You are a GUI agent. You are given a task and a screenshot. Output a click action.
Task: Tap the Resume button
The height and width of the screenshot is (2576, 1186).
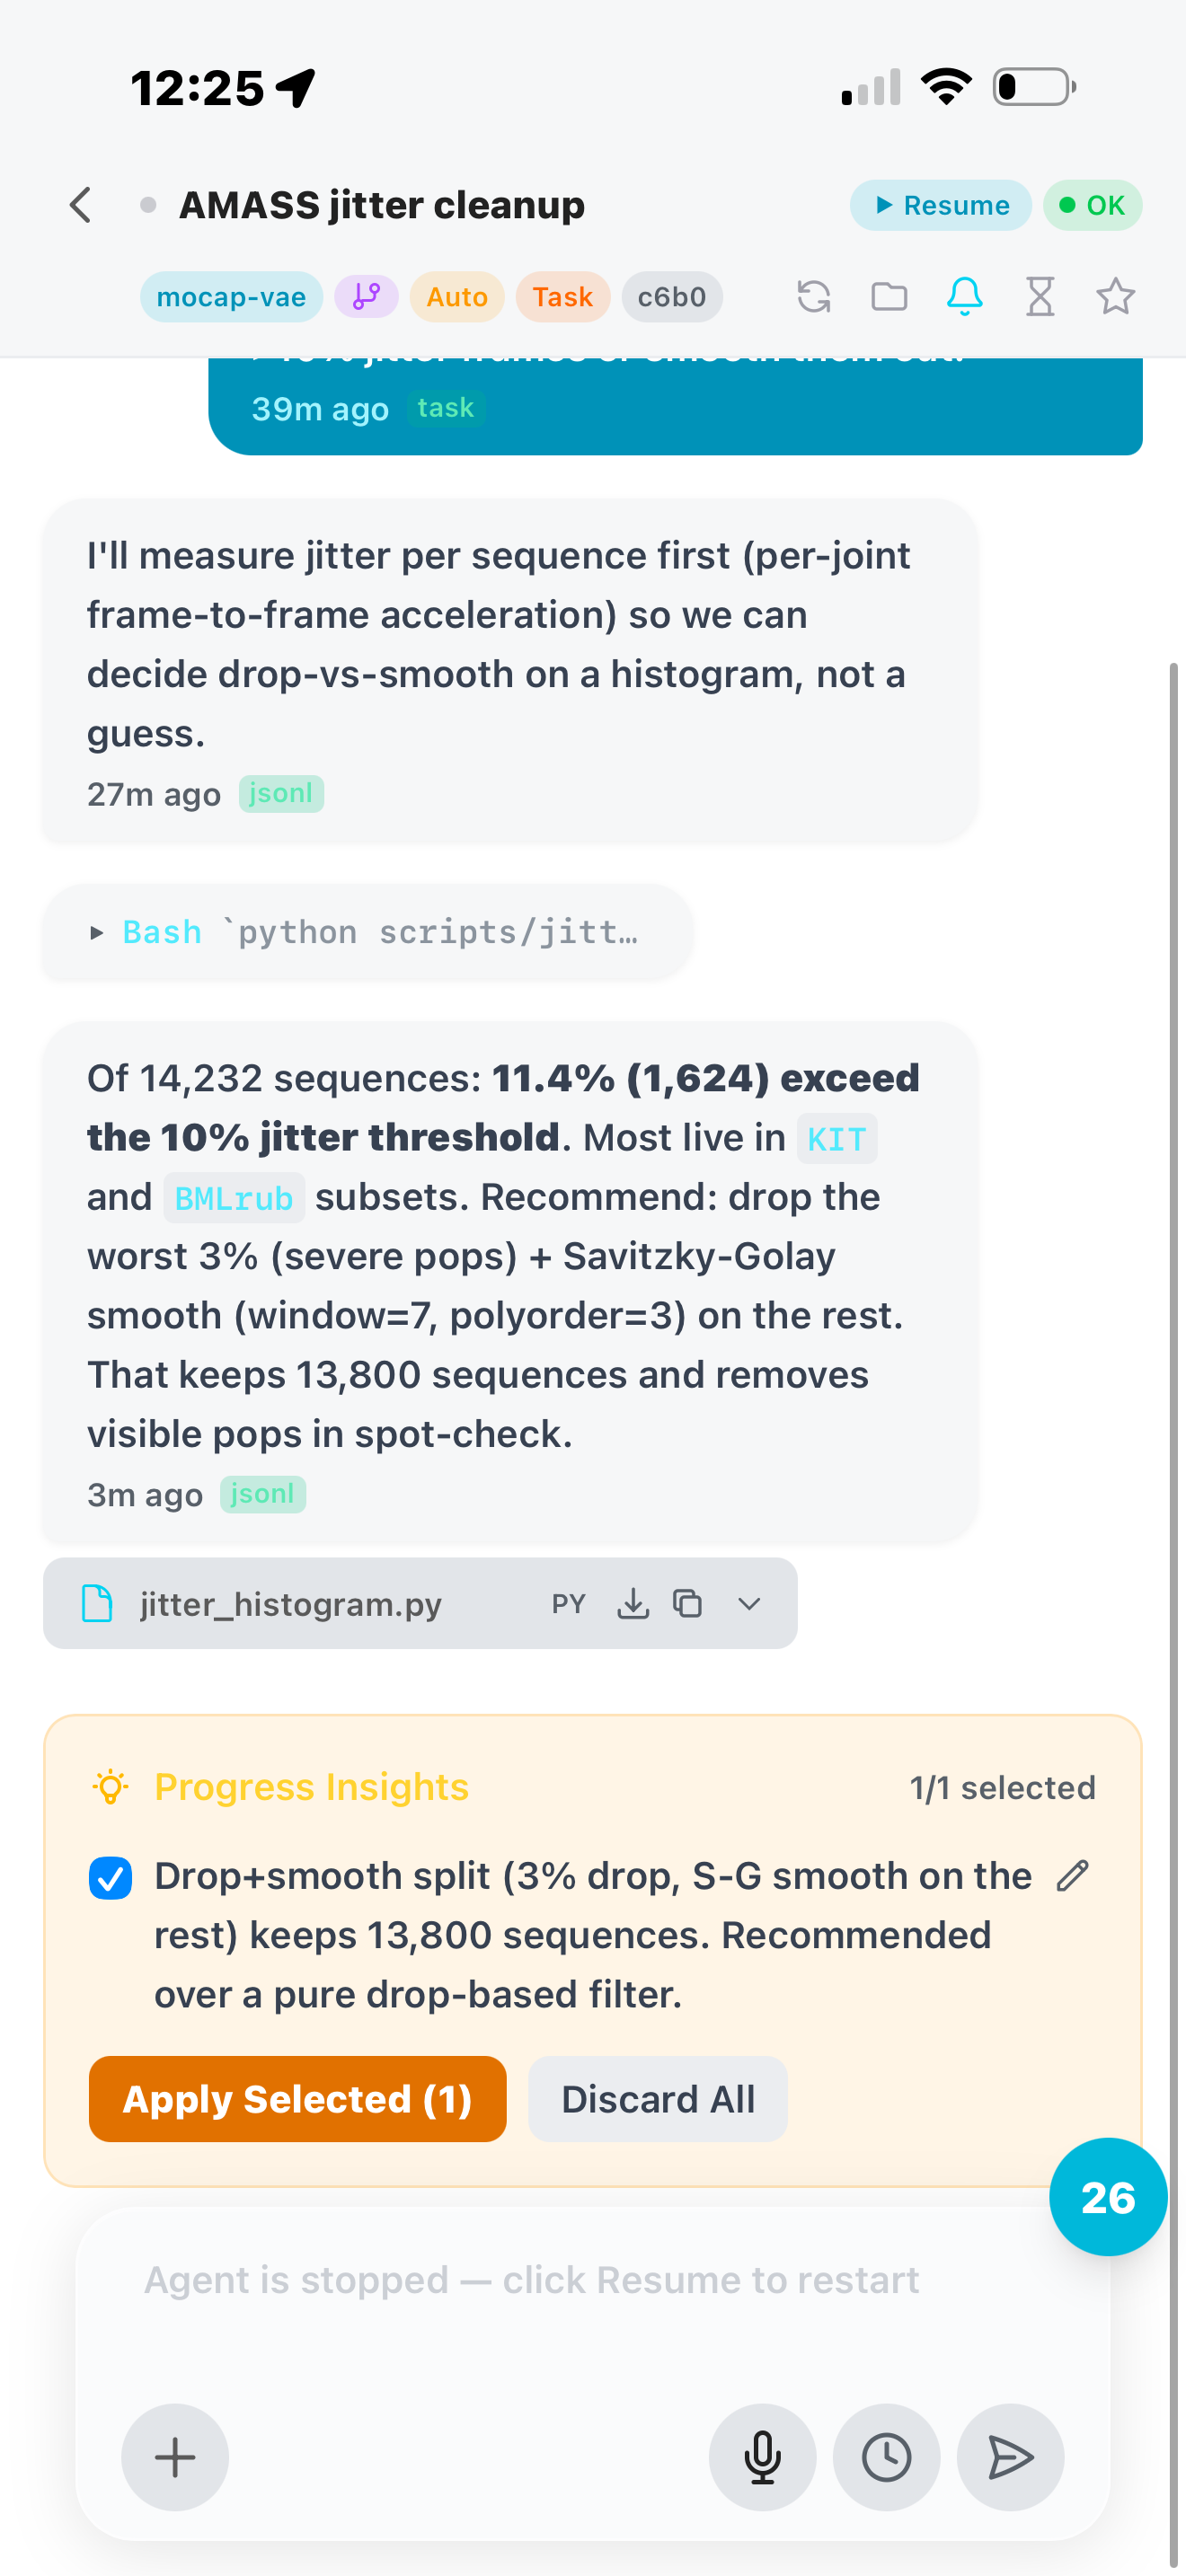pos(941,205)
